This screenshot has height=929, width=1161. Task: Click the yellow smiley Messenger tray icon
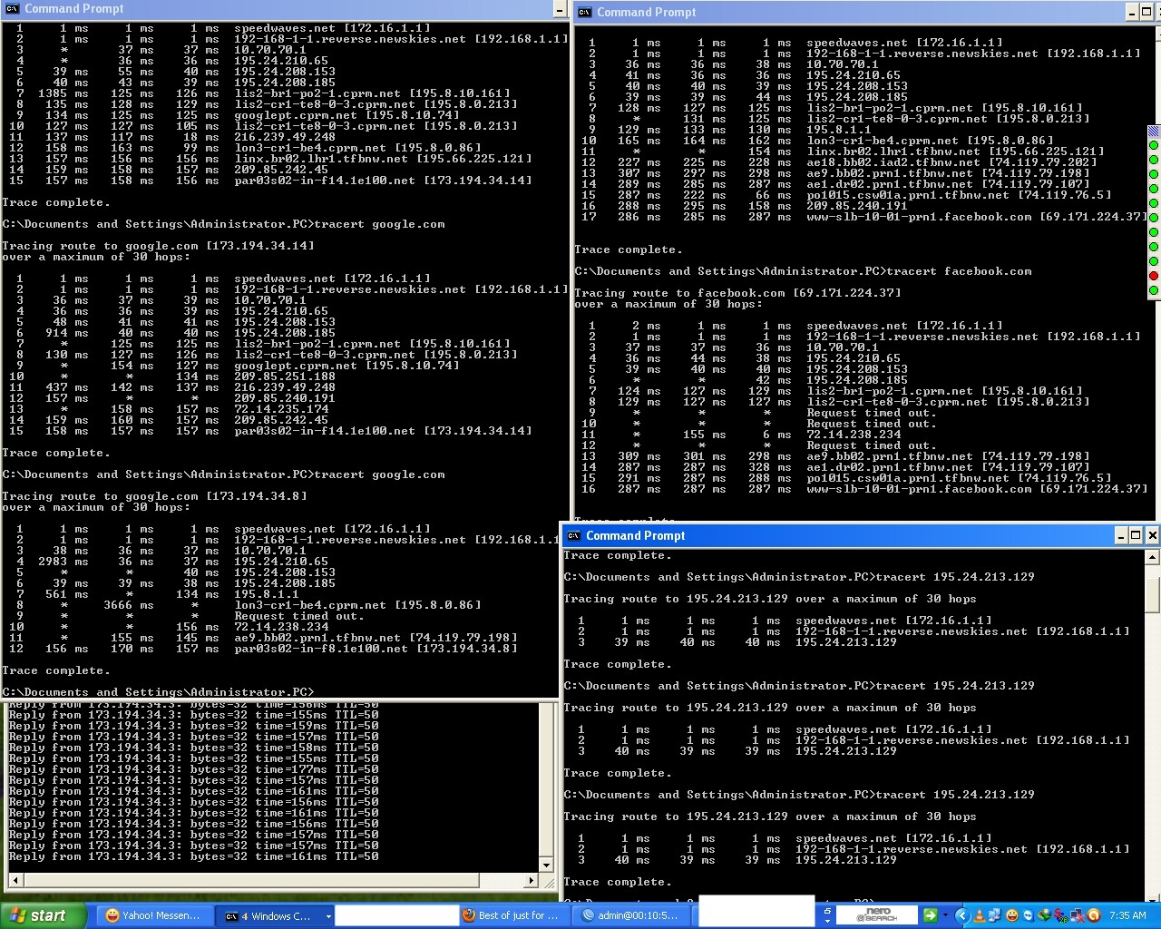click(1012, 915)
